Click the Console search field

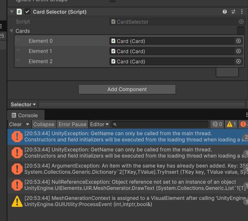point(162,124)
